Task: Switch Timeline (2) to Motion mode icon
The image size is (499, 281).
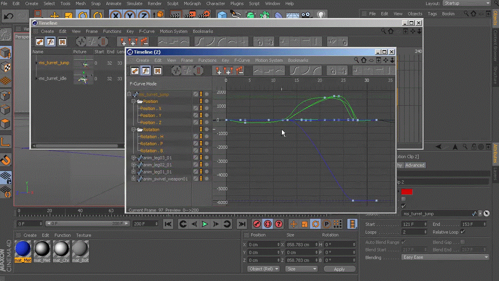Action: [157, 71]
